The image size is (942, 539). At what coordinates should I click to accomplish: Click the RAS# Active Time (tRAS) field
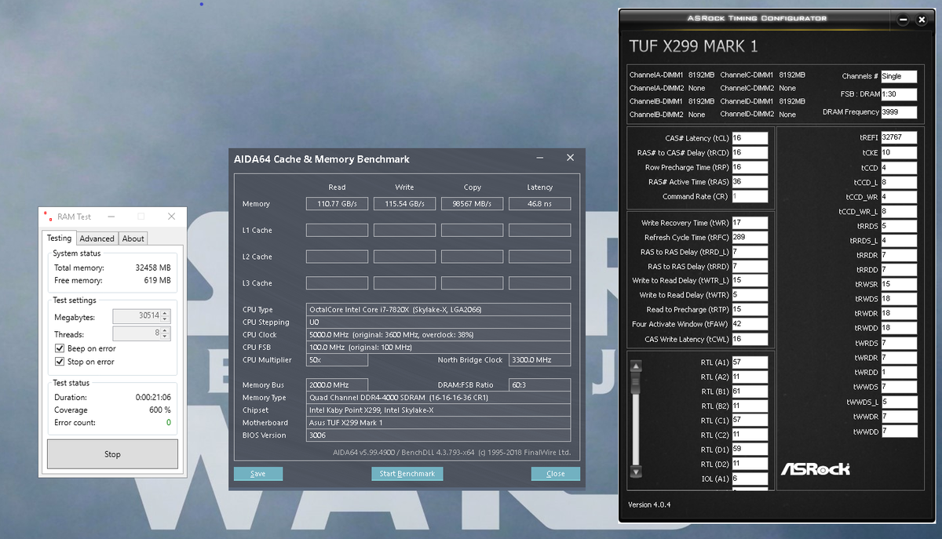(x=750, y=182)
